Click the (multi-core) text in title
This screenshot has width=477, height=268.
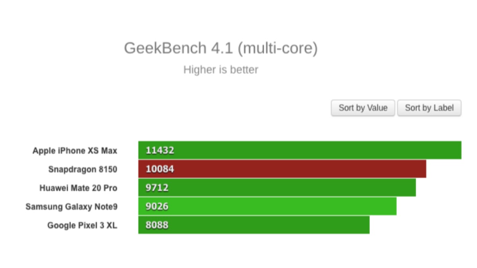click(277, 48)
